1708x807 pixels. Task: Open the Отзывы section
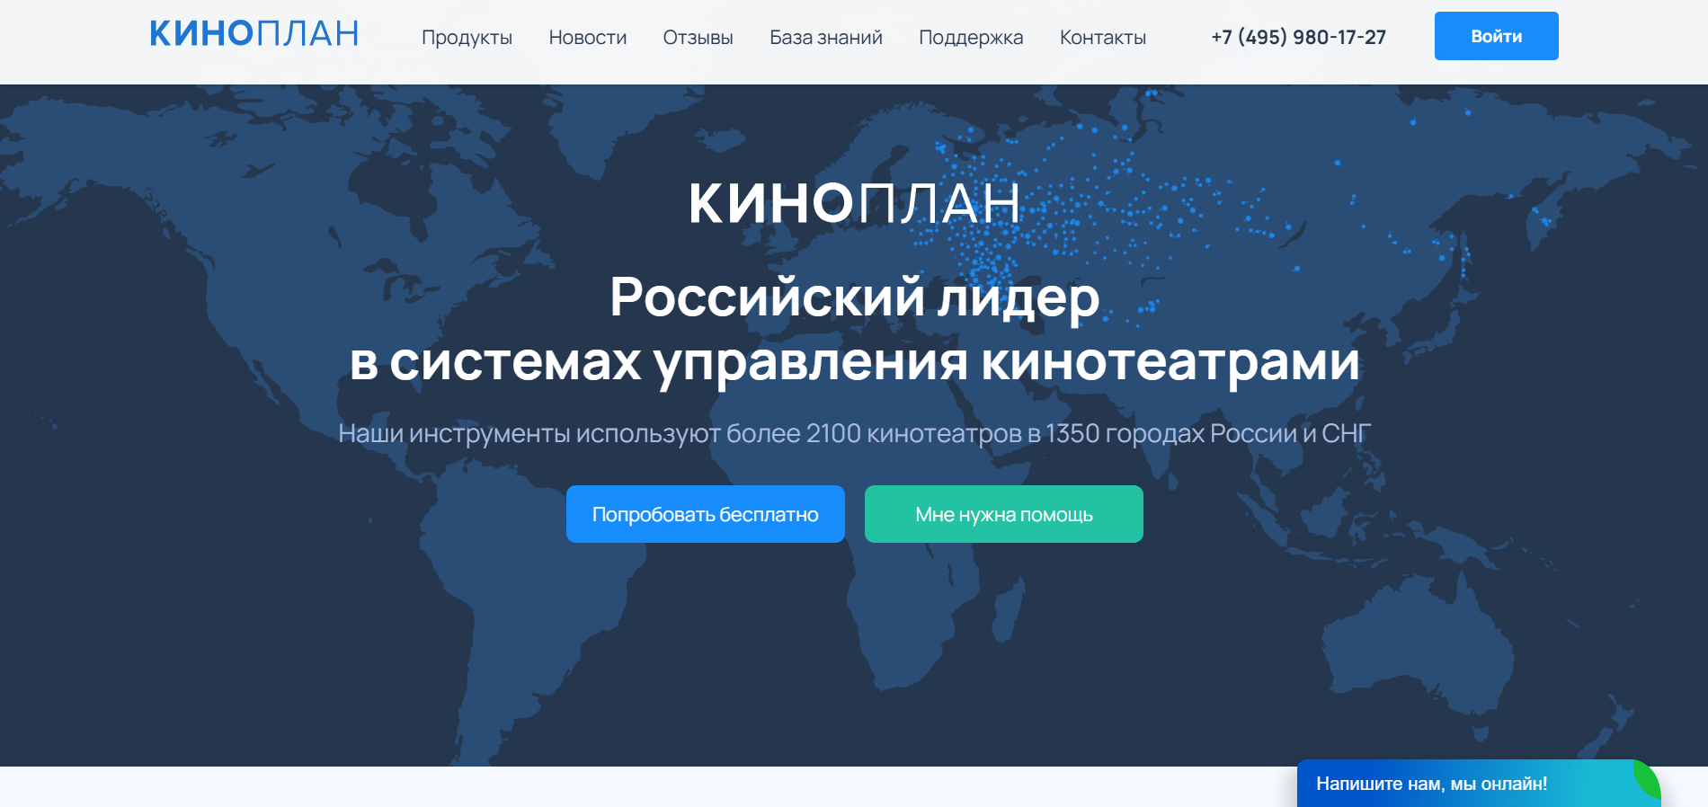[698, 38]
